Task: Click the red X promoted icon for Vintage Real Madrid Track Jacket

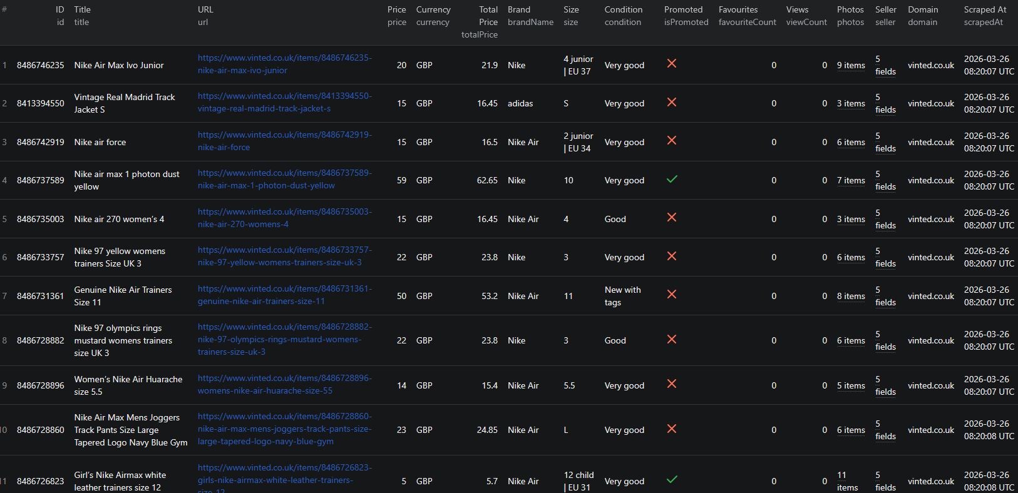Action: (x=671, y=102)
